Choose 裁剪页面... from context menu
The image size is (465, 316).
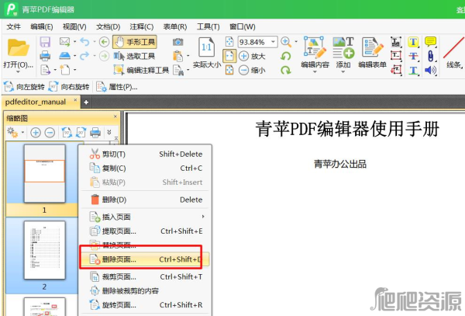click(146, 277)
